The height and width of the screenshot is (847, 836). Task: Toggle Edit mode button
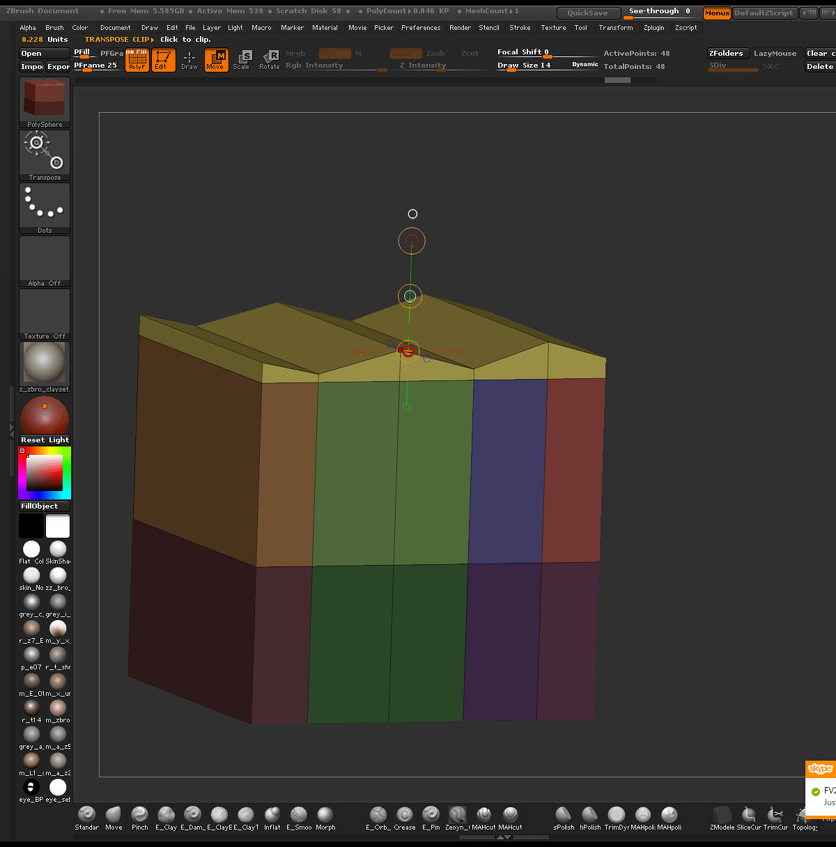(164, 60)
